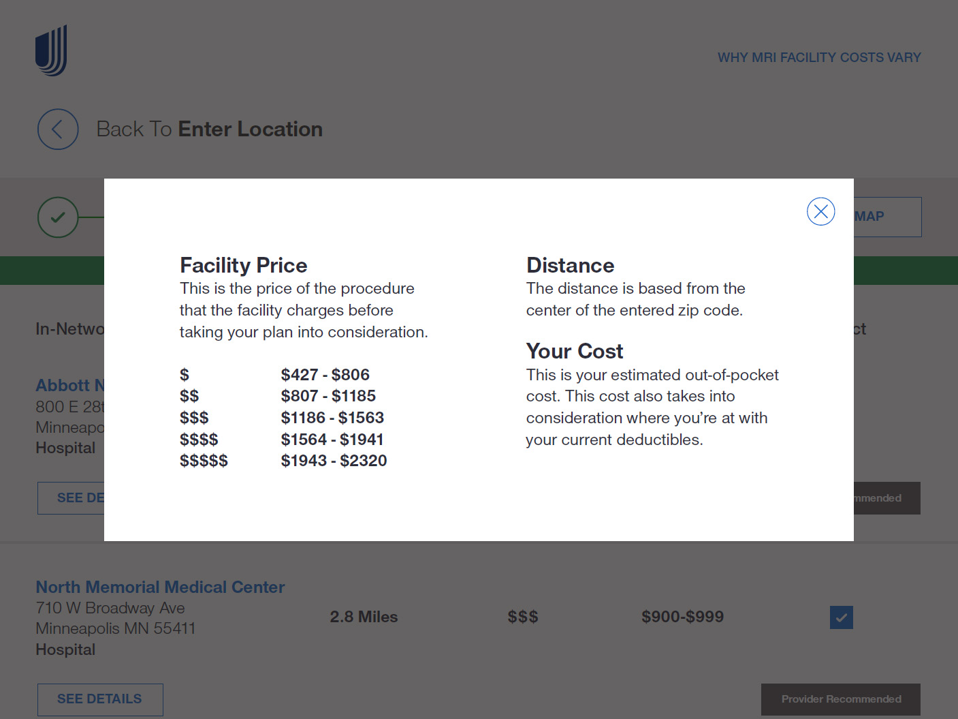The height and width of the screenshot is (719, 958).
Task: Click the UnitedHealthcare logo
Action: tap(51, 50)
